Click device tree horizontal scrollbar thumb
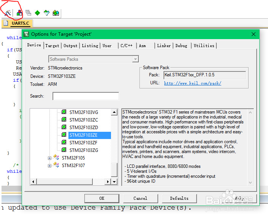This screenshot has height=218, width=268. tap(65, 182)
